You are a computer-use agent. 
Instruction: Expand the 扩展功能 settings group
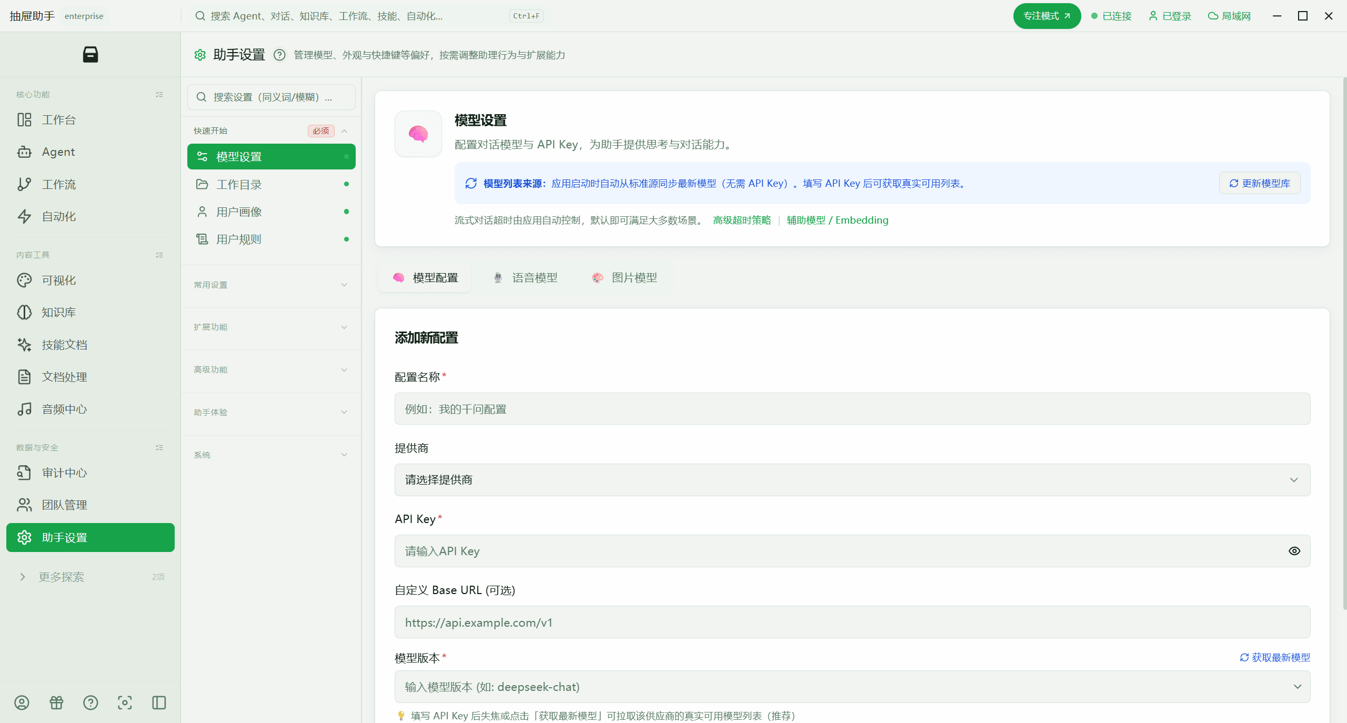pos(272,327)
